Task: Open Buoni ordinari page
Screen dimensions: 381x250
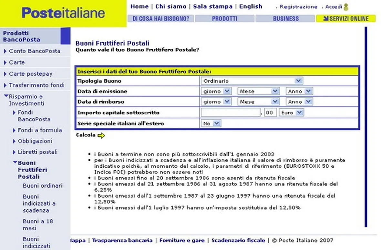Action: click(x=43, y=186)
